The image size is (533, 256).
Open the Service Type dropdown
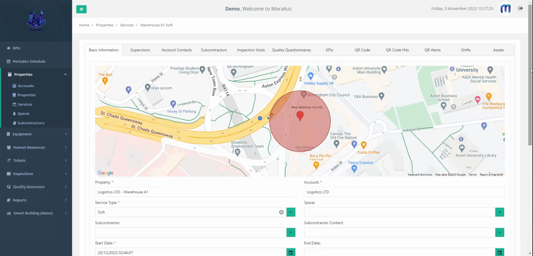[291, 212]
